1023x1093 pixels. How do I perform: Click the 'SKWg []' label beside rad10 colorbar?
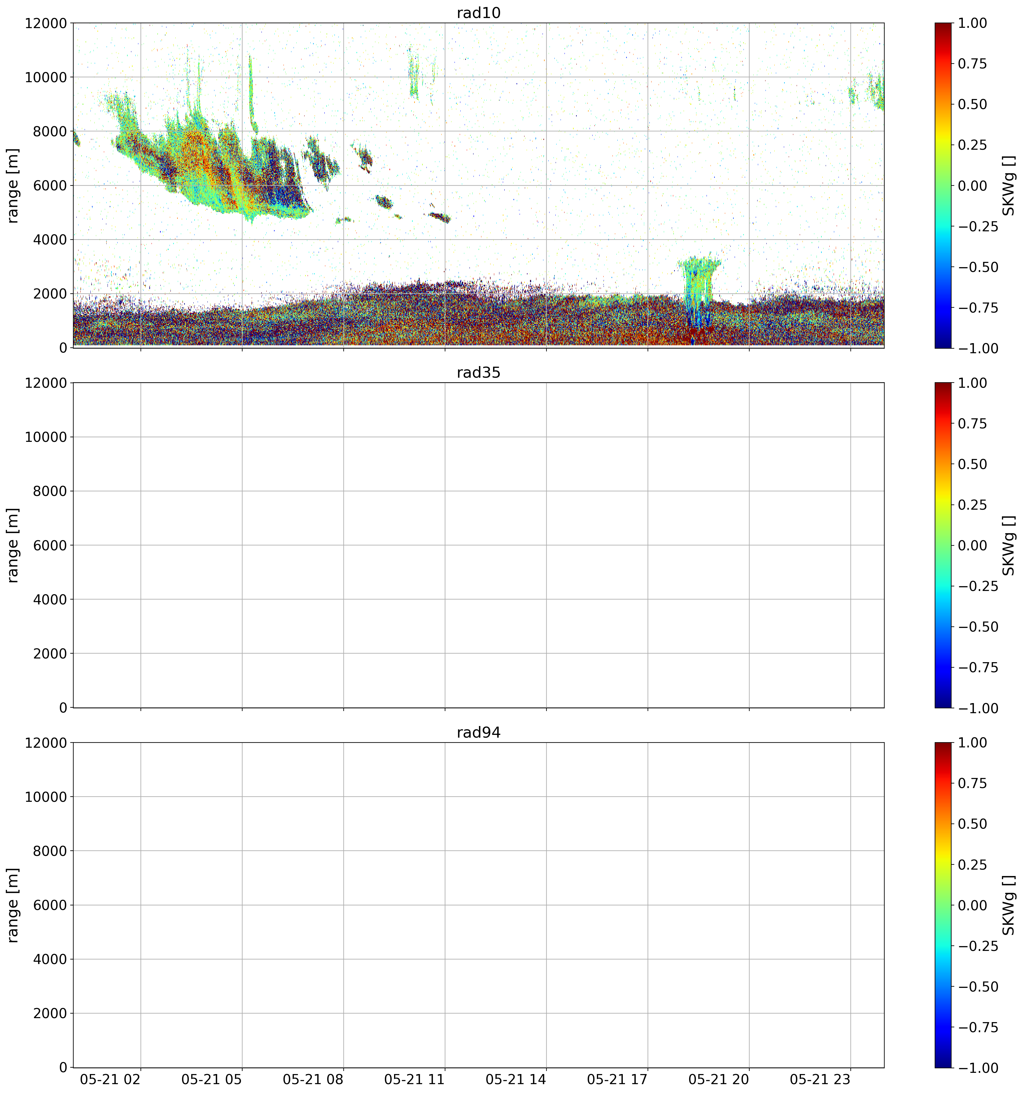(1008, 185)
